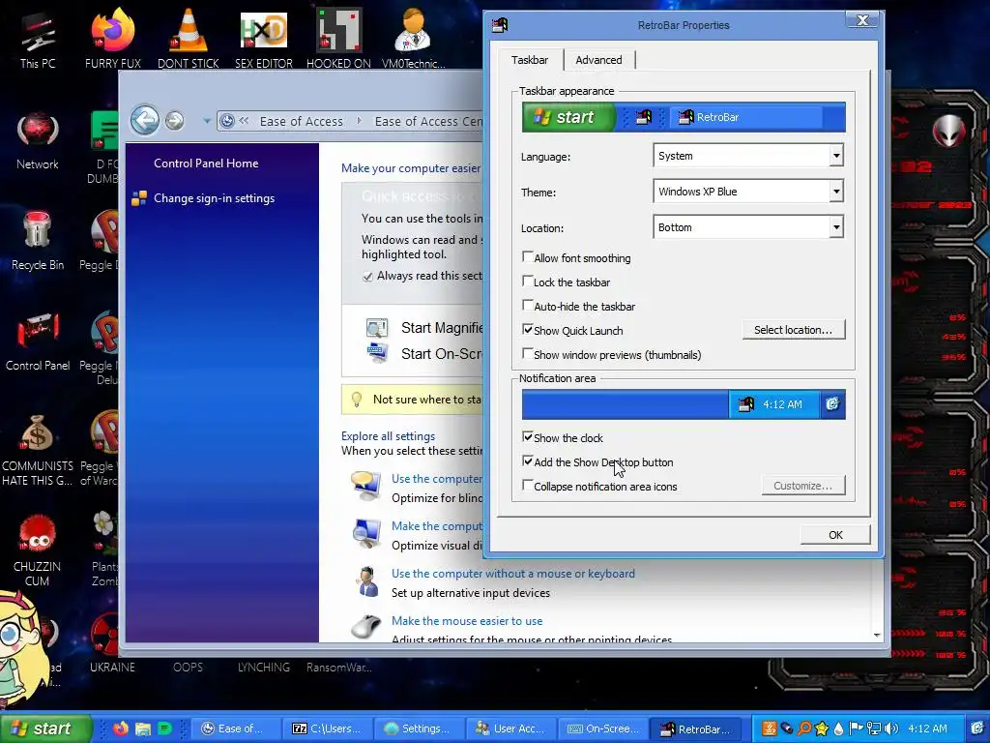Screen dimensions: 990x743
Task: Switch to Settings... taskbar window
Action: (420, 728)
